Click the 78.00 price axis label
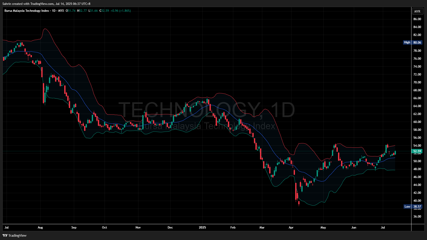Image resolution: width=427 pixels, height=240 pixels. (417, 51)
